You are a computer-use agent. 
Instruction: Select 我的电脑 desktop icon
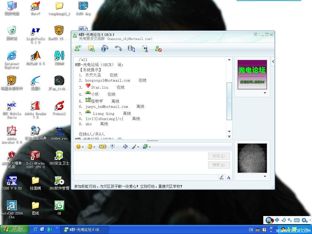(x=12, y=8)
